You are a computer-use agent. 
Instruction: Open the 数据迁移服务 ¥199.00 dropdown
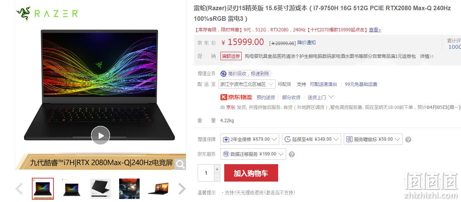(x=253, y=154)
